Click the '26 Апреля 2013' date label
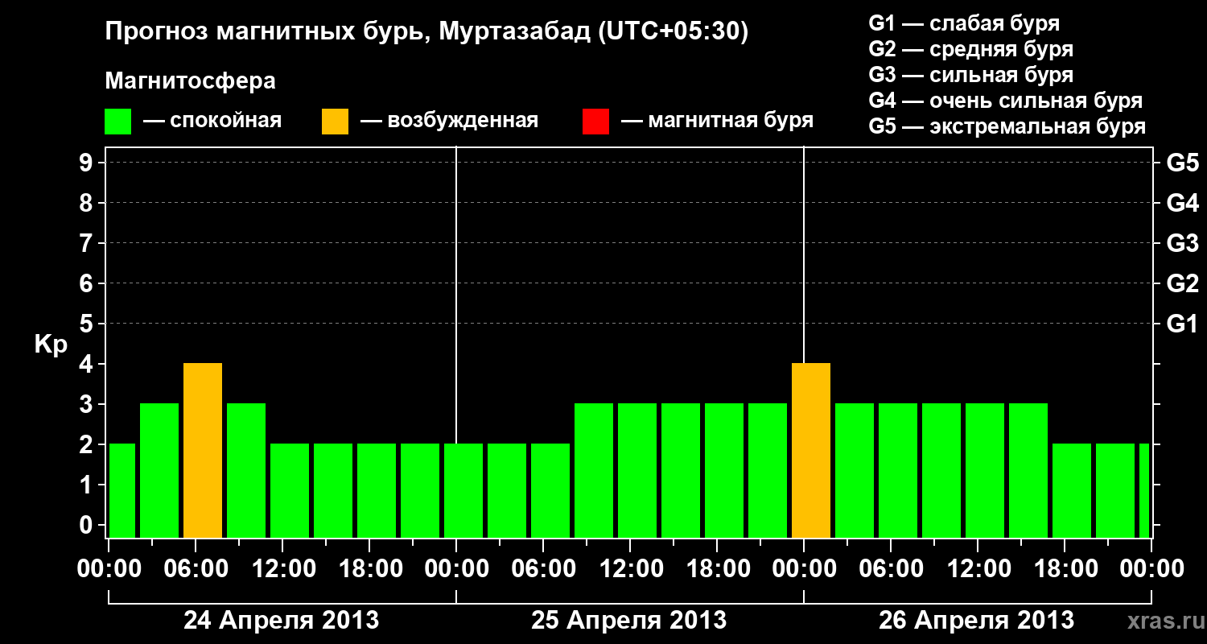Image resolution: width=1207 pixels, height=644 pixels. tap(977, 620)
